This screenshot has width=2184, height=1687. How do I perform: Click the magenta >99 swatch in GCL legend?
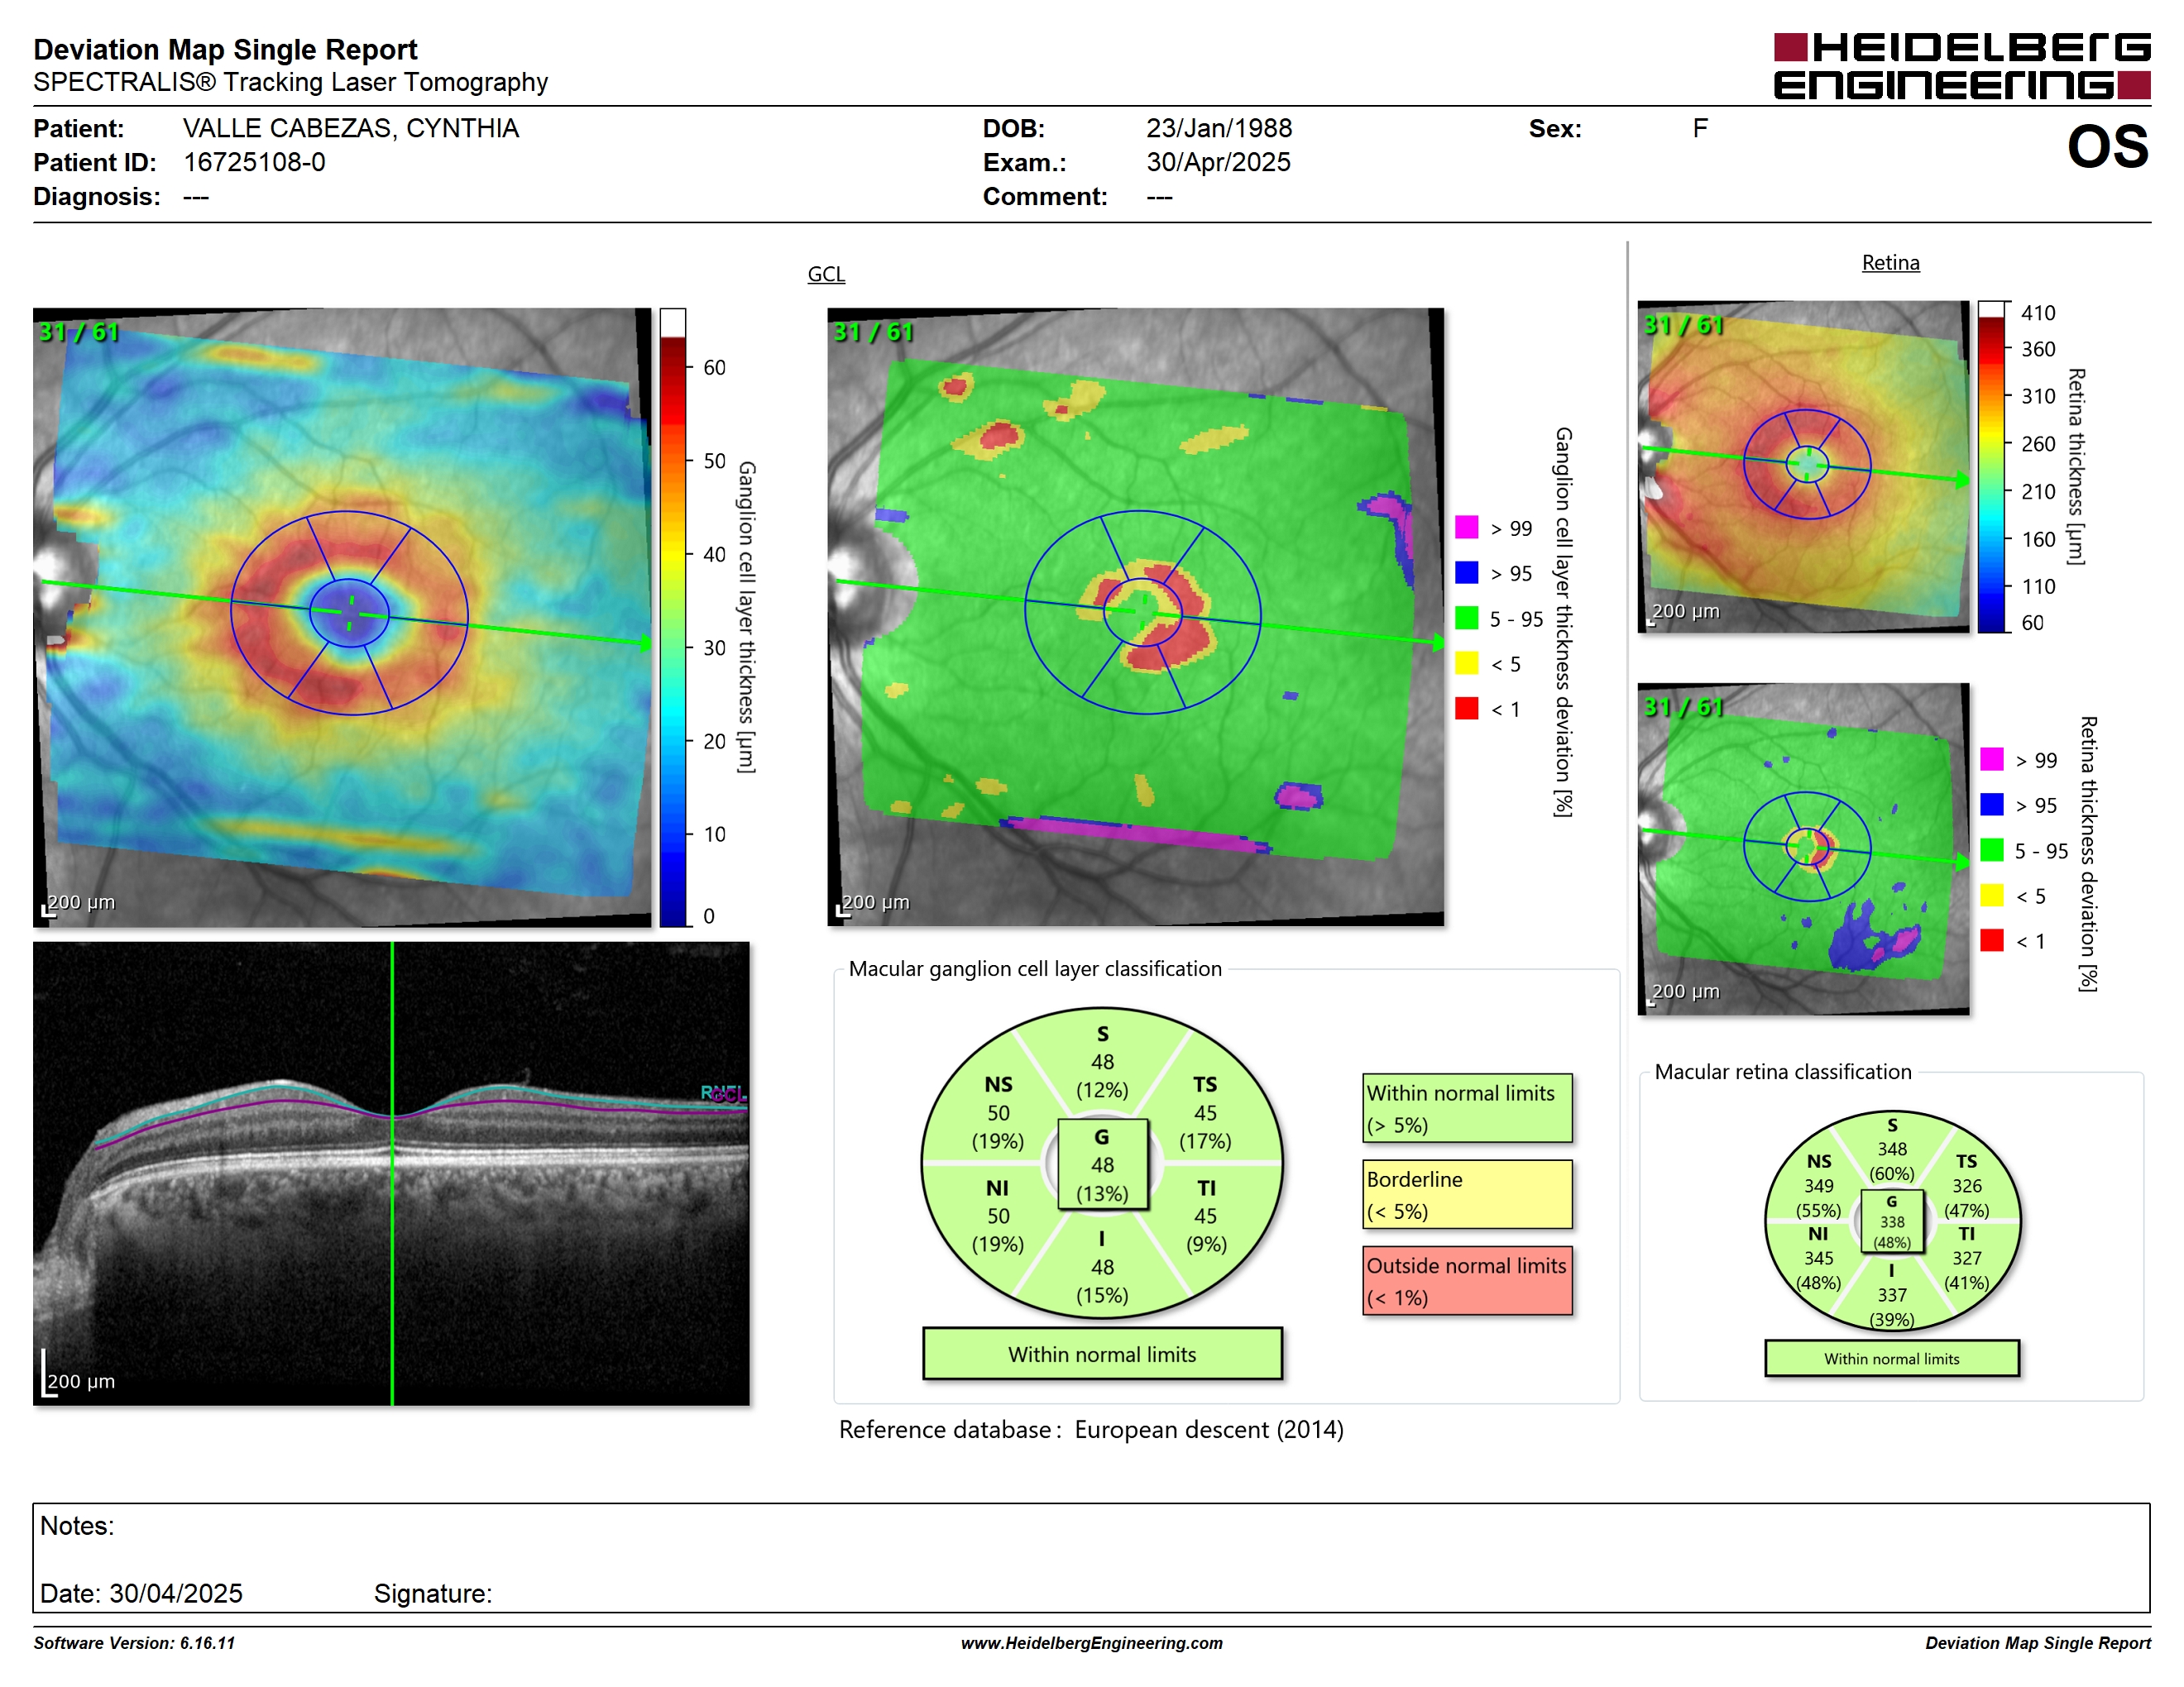point(1466,527)
